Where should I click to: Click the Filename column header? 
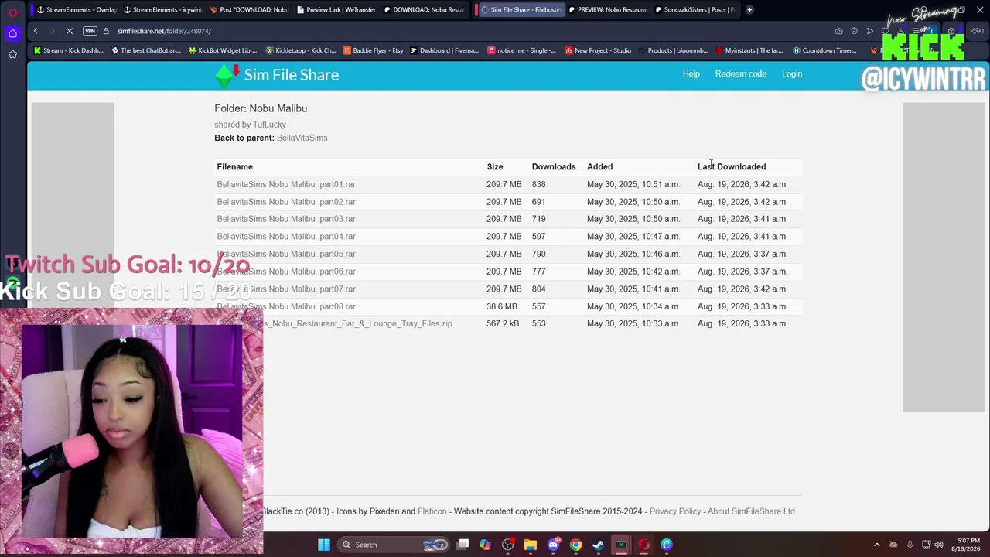pyautogui.click(x=234, y=167)
